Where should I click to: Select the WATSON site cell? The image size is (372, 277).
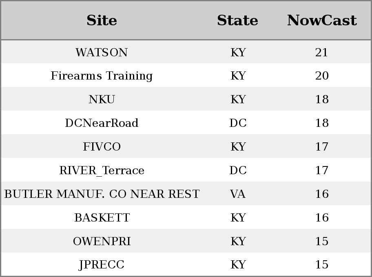pyautogui.click(x=102, y=52)
